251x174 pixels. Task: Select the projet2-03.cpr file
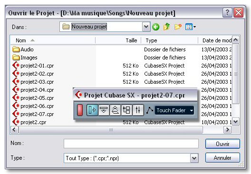(x=37, y=82)
